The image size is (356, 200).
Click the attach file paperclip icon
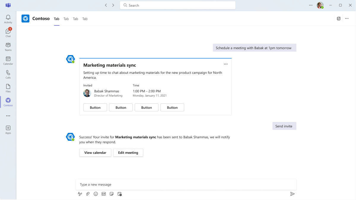click(88, 194)
